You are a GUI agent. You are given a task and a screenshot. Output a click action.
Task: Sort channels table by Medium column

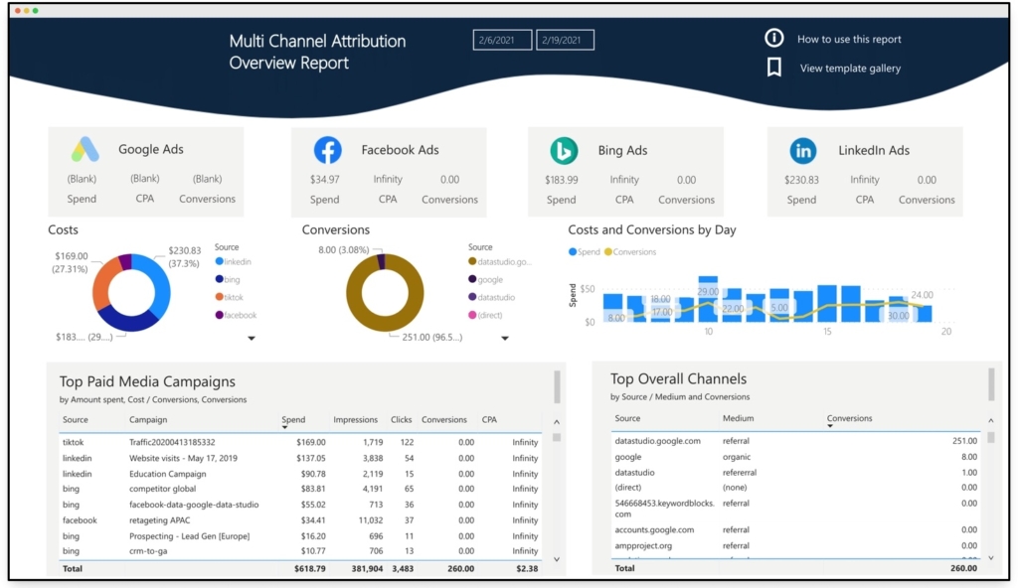[x=739, y=418]
